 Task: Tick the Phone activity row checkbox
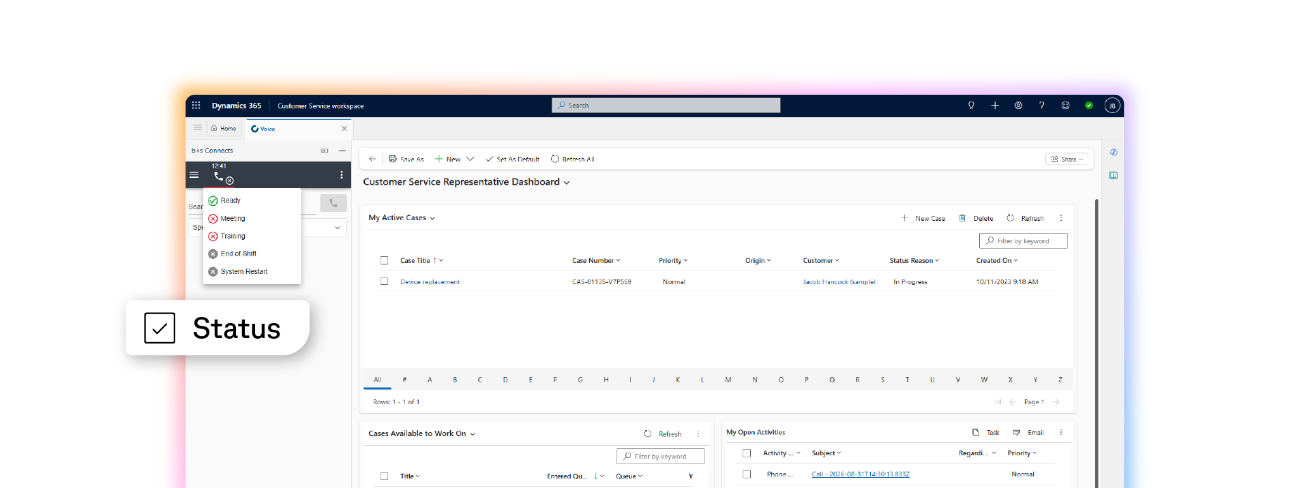click(747, 474)
